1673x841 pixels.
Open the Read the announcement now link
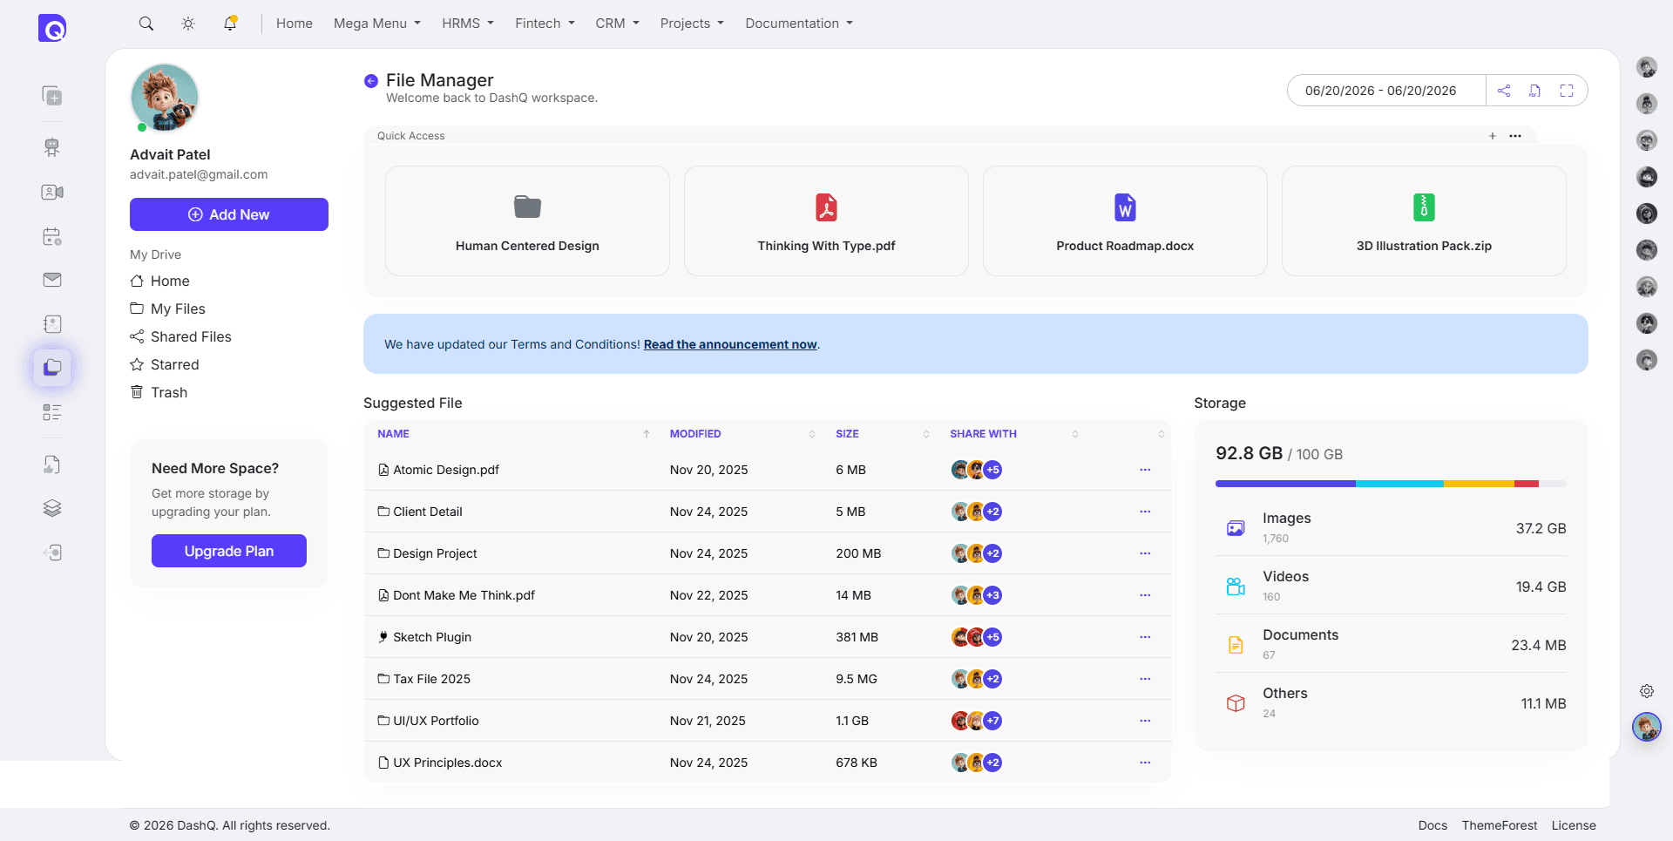click(730, 344)
